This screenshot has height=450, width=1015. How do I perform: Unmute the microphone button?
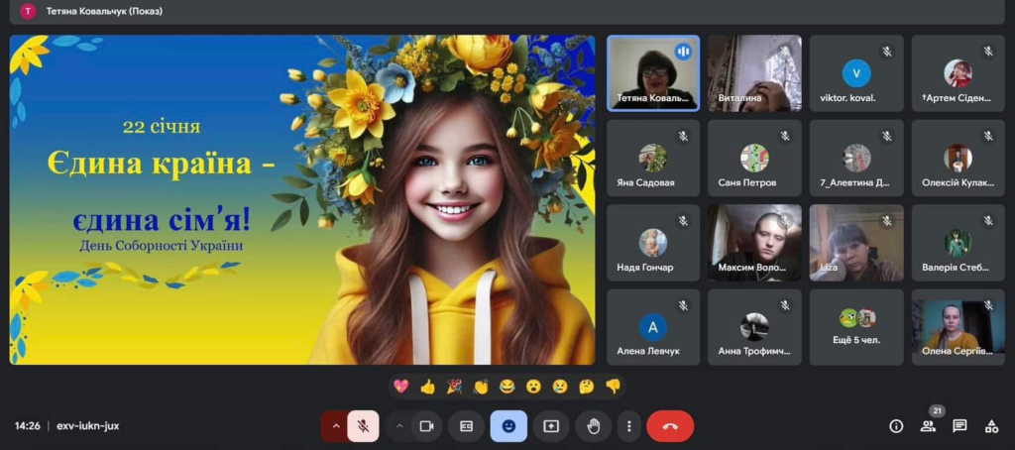click(363, 426)
